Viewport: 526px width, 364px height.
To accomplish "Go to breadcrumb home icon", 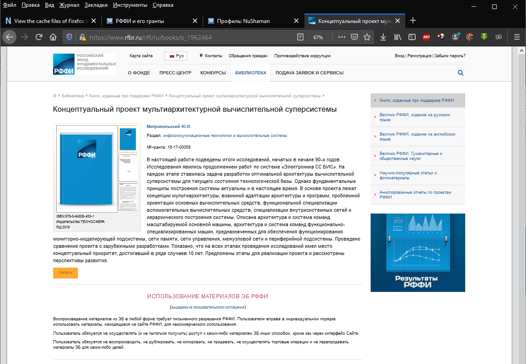I will (x=54, y=96).
